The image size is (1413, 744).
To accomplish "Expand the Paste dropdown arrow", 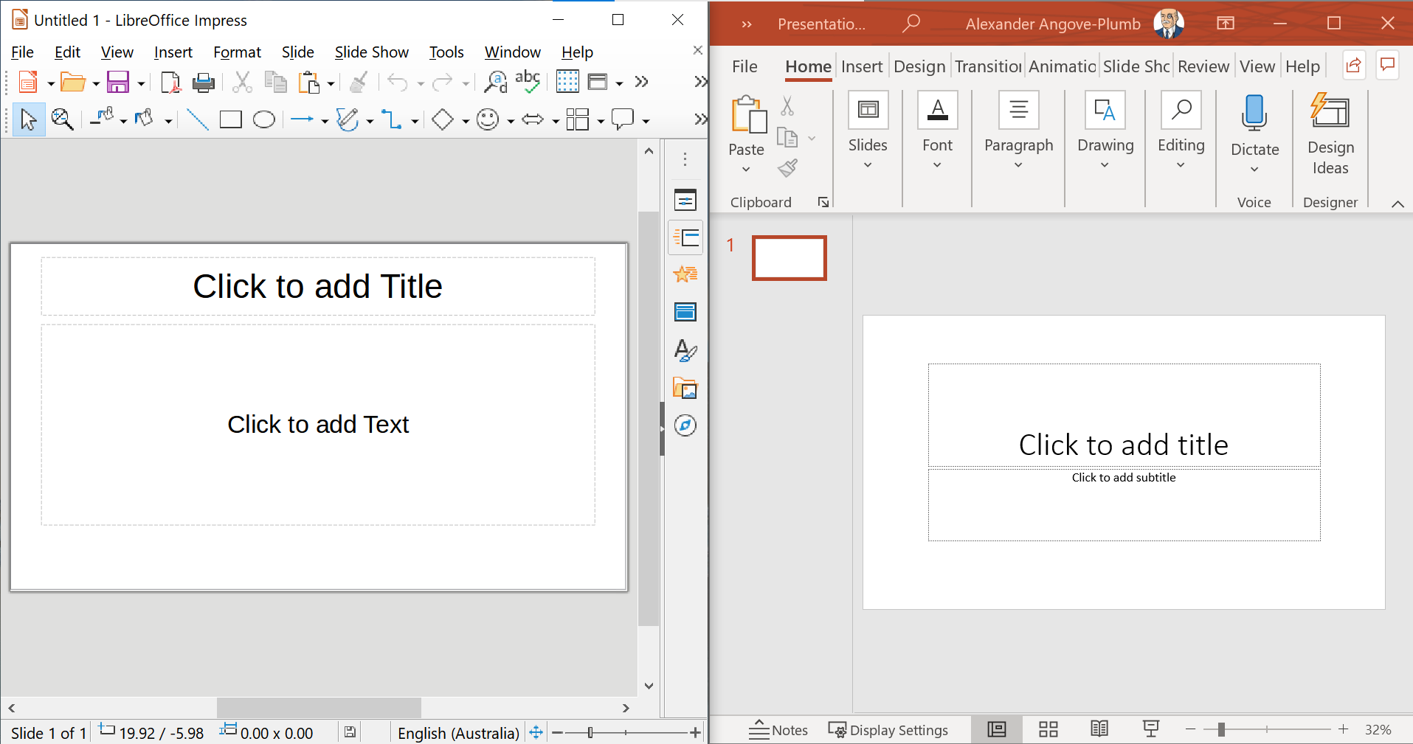I will pos(746,170).
